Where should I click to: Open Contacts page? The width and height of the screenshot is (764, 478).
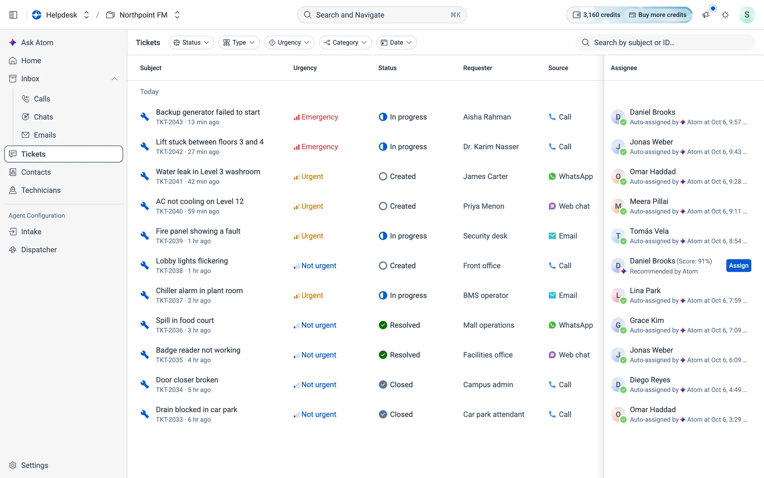[63, 172]
